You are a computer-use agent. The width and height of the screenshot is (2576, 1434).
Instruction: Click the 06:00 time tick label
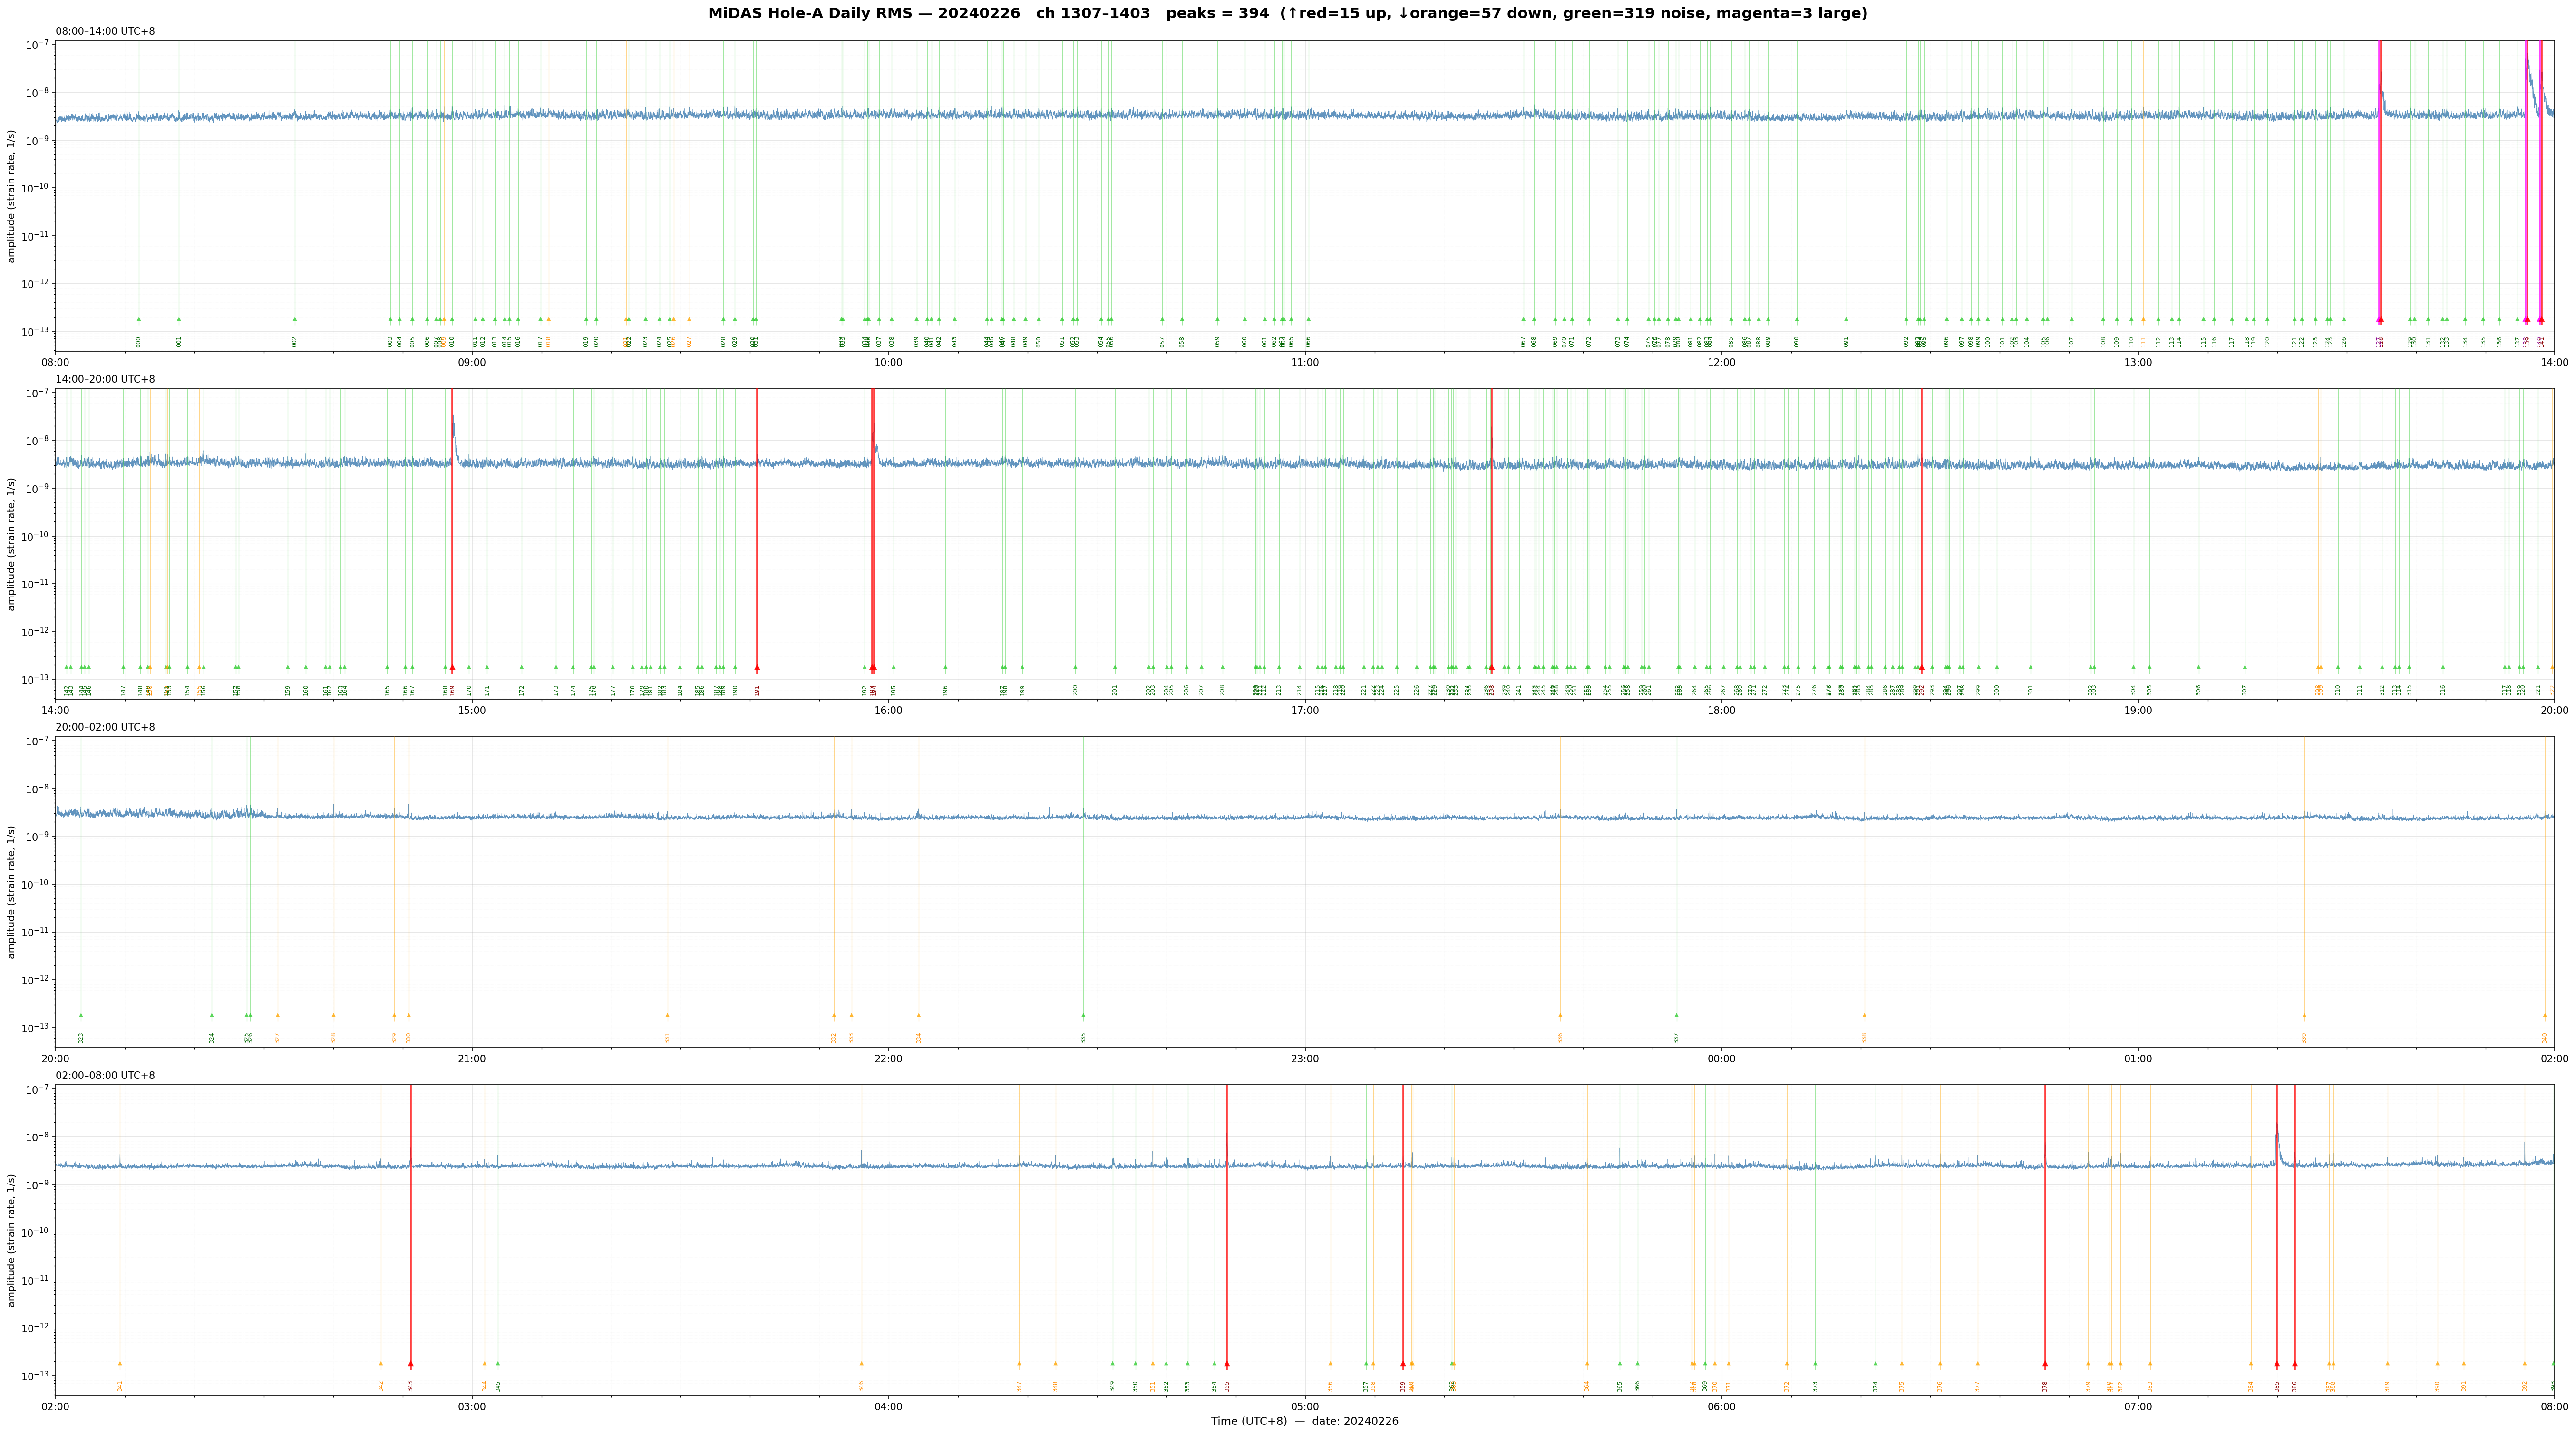[1721, 1407]
